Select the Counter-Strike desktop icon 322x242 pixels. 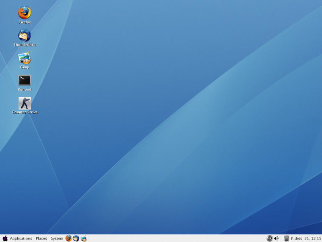(x=25, y=103)
